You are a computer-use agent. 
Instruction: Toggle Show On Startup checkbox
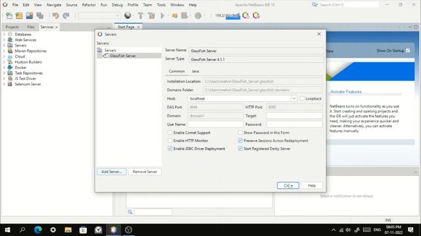[x=408, y=50]
